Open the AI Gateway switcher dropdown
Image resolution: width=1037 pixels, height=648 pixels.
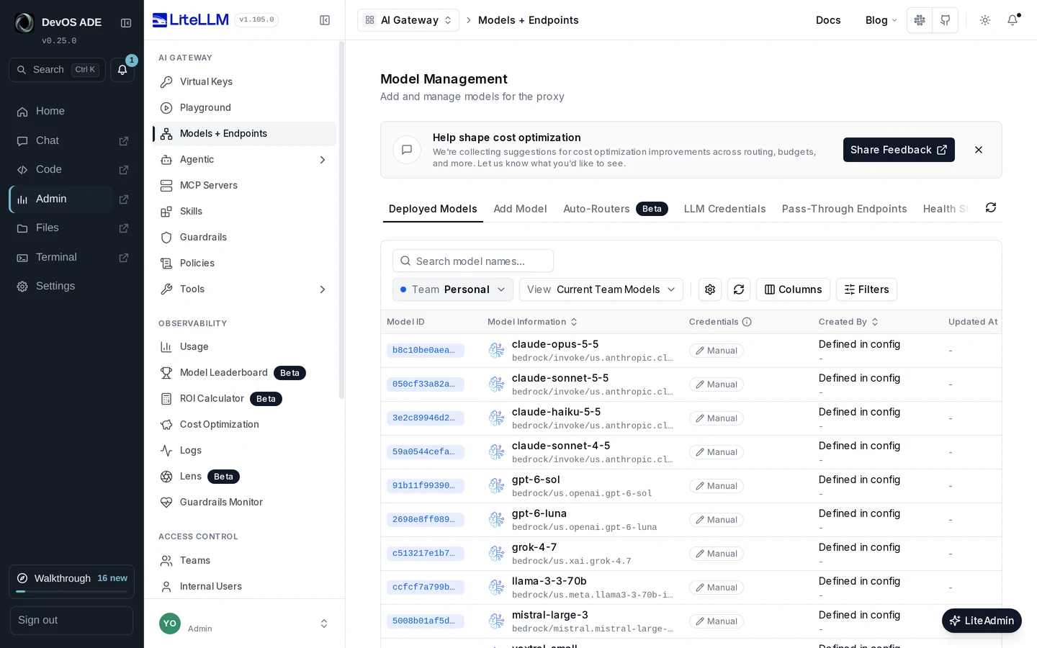click(x=408, y=20)
